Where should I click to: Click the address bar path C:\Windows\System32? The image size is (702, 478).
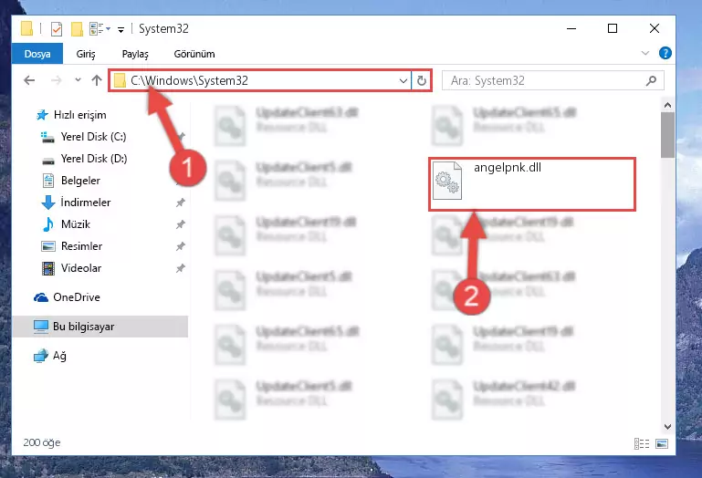[189, 80]
